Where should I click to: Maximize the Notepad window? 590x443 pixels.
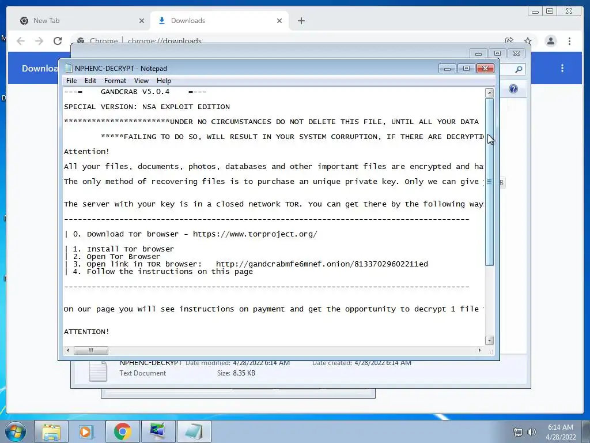pyautogui.click(x=466, y=68)
